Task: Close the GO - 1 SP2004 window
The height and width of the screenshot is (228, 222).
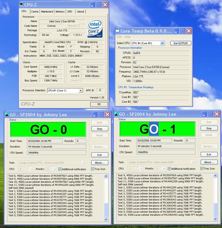Action: (217, 114)
